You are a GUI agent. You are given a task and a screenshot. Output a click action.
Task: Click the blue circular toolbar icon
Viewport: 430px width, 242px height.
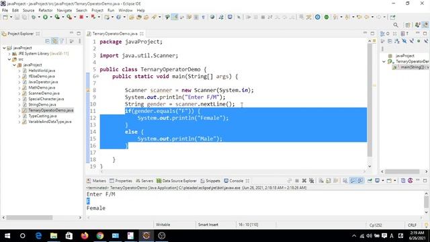pyautogui.click(x=318, y=17)
